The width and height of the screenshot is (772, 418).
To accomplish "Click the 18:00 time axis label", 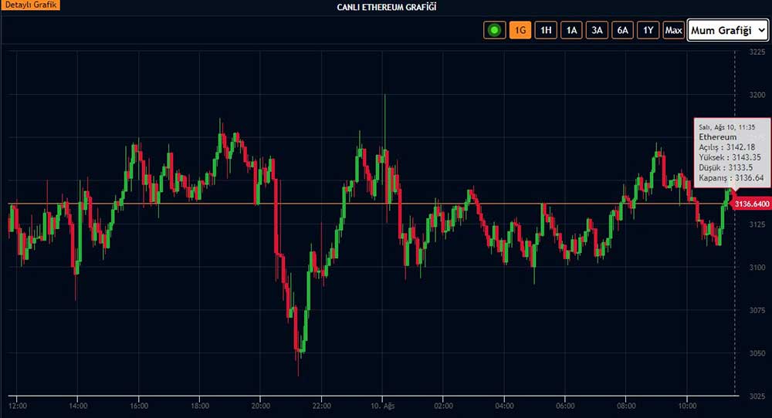I will (x=200, y=406).
